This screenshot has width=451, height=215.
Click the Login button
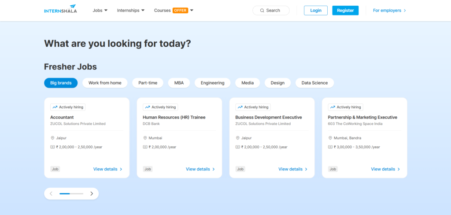pyautogui.click(x=316, y=11)
